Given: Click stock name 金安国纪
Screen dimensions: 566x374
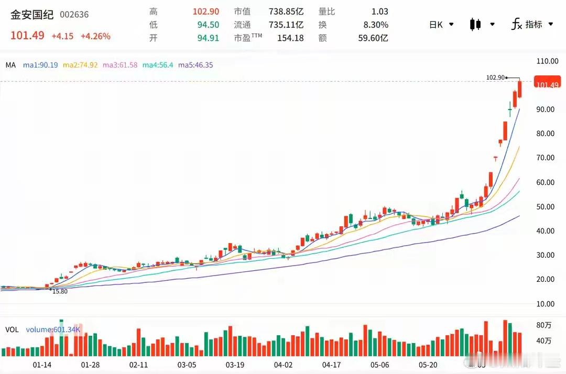Looking at the screenshot, I should (32, 15).
